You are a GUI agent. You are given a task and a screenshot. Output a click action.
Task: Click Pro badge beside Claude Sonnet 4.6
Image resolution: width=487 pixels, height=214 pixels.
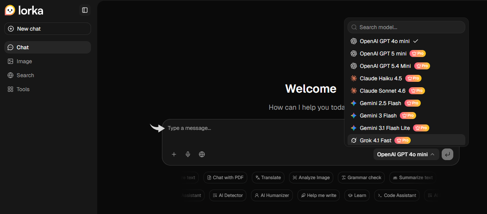click(x=417, y=91)
